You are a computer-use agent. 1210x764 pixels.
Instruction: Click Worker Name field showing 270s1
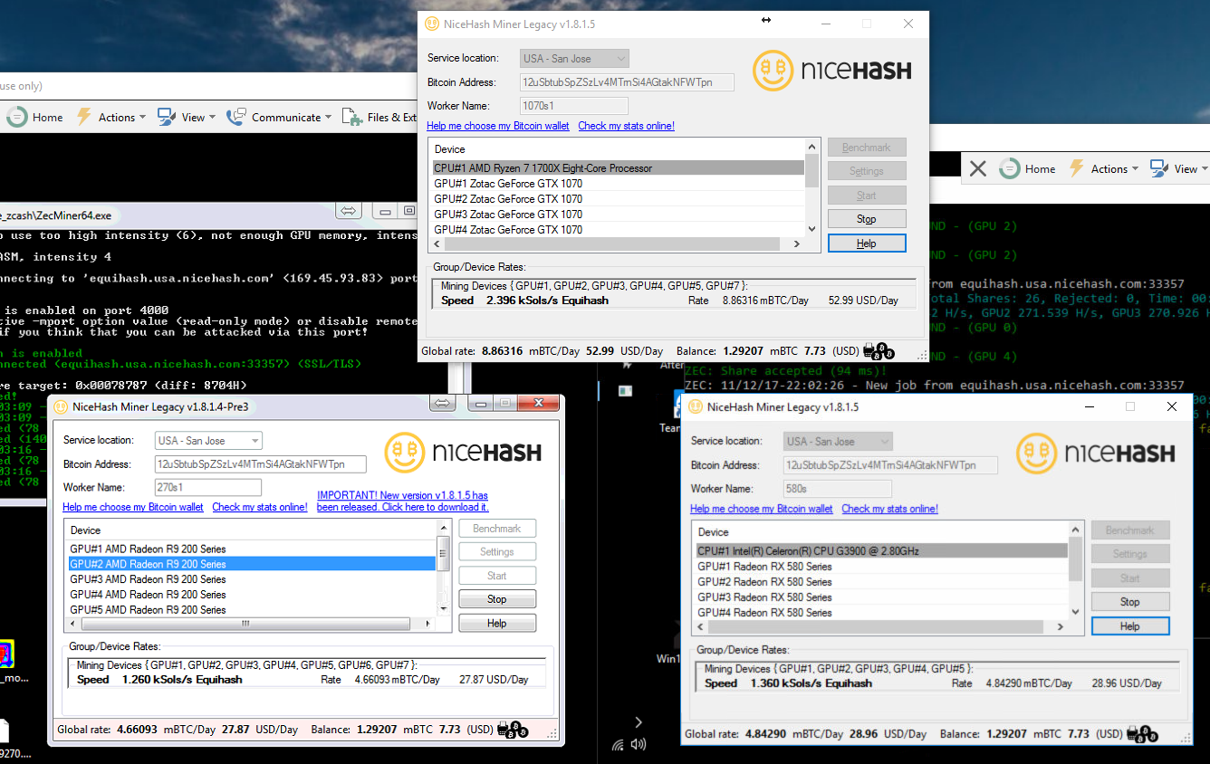208,488
